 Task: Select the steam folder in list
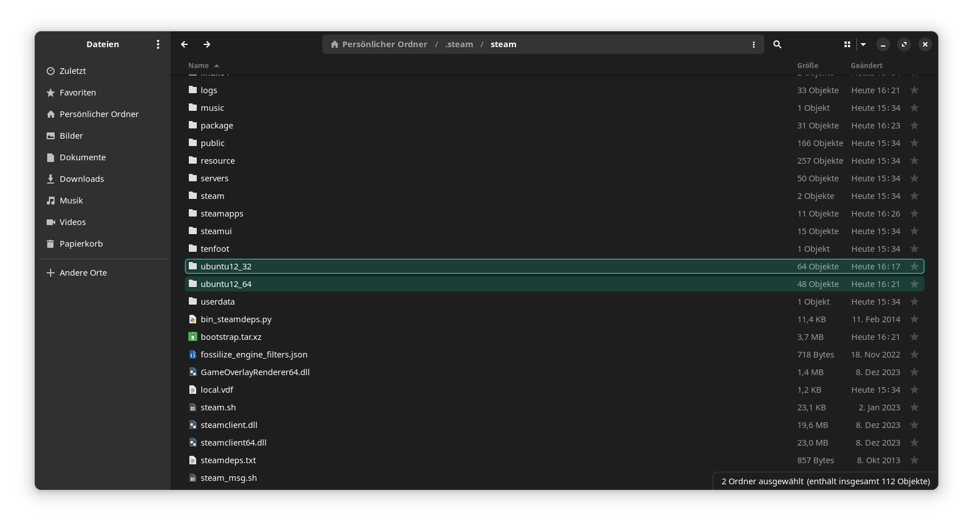click(554, 196)
